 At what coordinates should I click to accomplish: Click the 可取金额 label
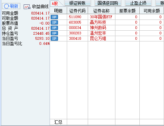[10, 18]
